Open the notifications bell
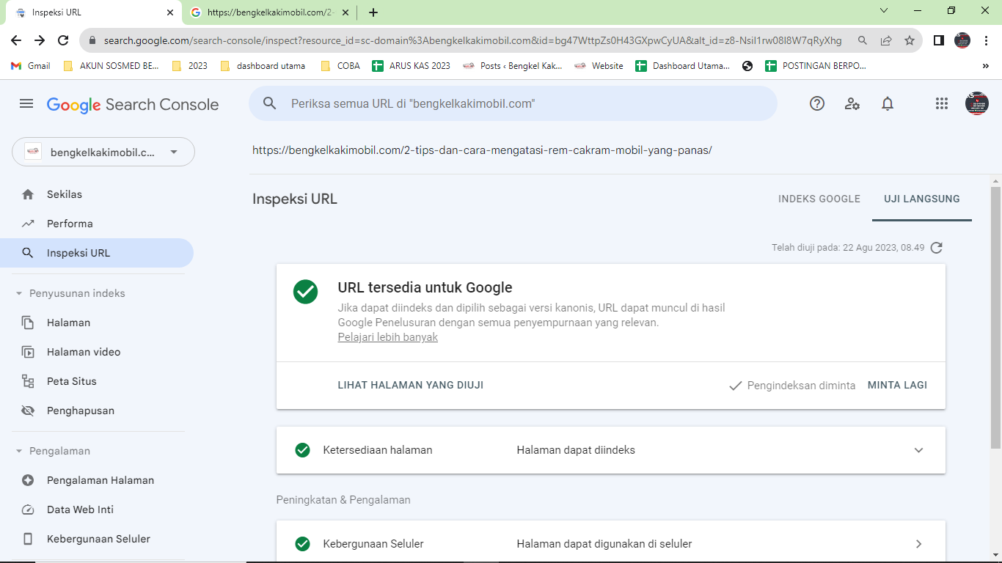1002x563 pixels. tap(888, 103)
